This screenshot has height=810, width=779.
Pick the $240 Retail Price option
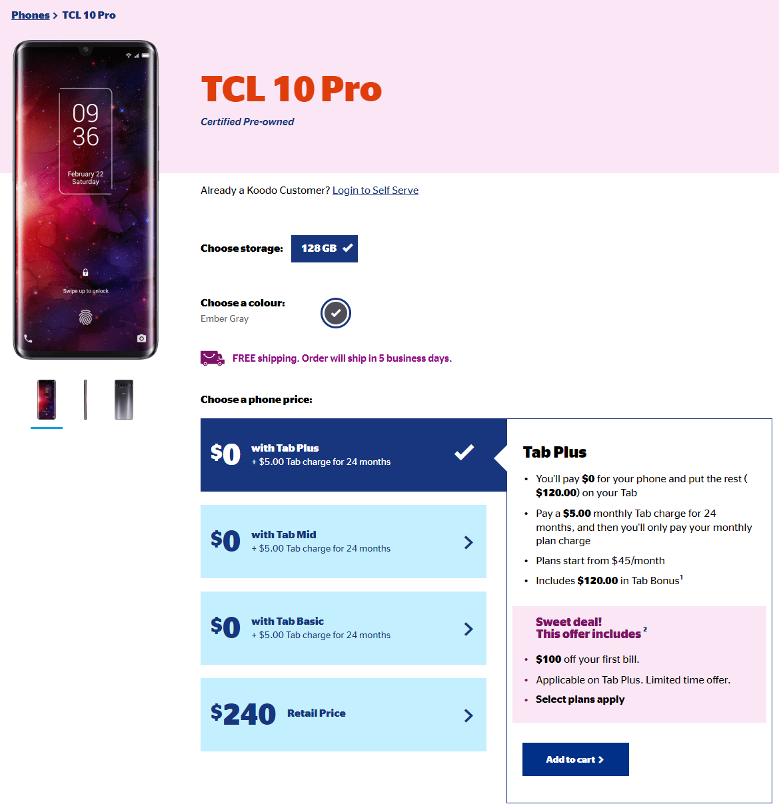click(343, 715)
